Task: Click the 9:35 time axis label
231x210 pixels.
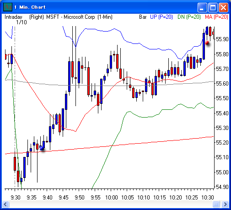Action: [32, 198]
